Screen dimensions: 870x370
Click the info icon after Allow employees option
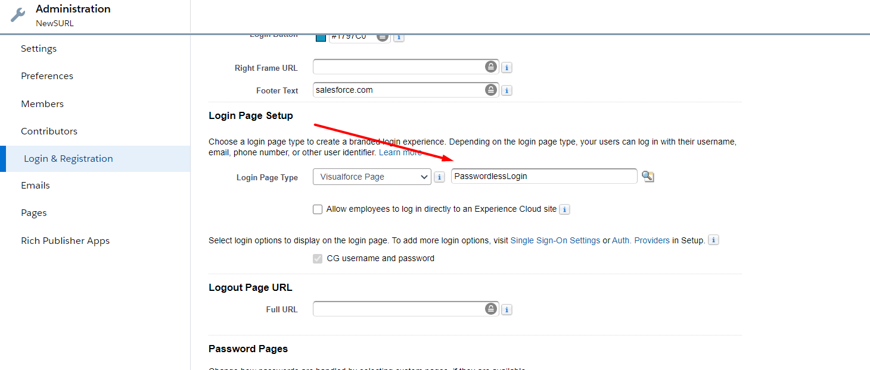[x=564, y=209]
